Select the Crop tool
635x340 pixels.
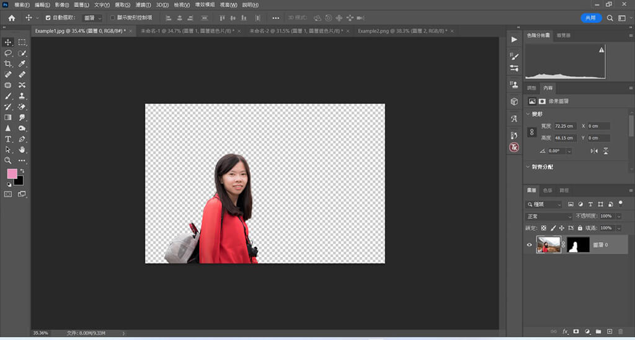(7, 63)
